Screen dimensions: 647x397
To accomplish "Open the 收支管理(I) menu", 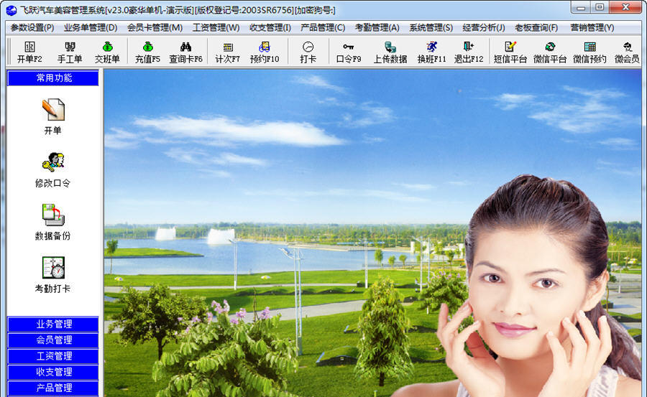I will tap(270, 27).
